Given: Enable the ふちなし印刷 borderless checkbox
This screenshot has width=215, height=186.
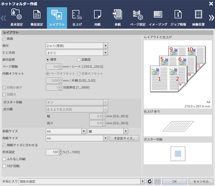Looking at the screenshot, I should pyautogui.click(x=4, y=159).
